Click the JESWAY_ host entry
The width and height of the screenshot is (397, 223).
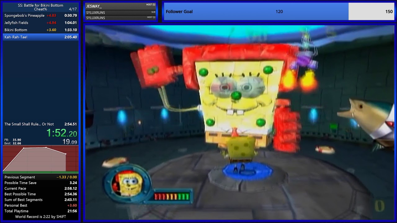coord(121,6)
